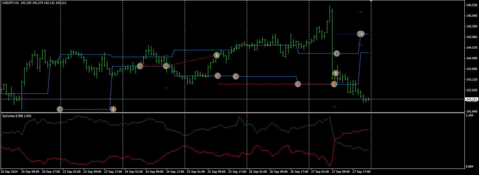Click the red marker near 26 Sep 17:00 at 142.9
Image resolution: width=479 pixels, height=175 pixels.
(298, 84)
